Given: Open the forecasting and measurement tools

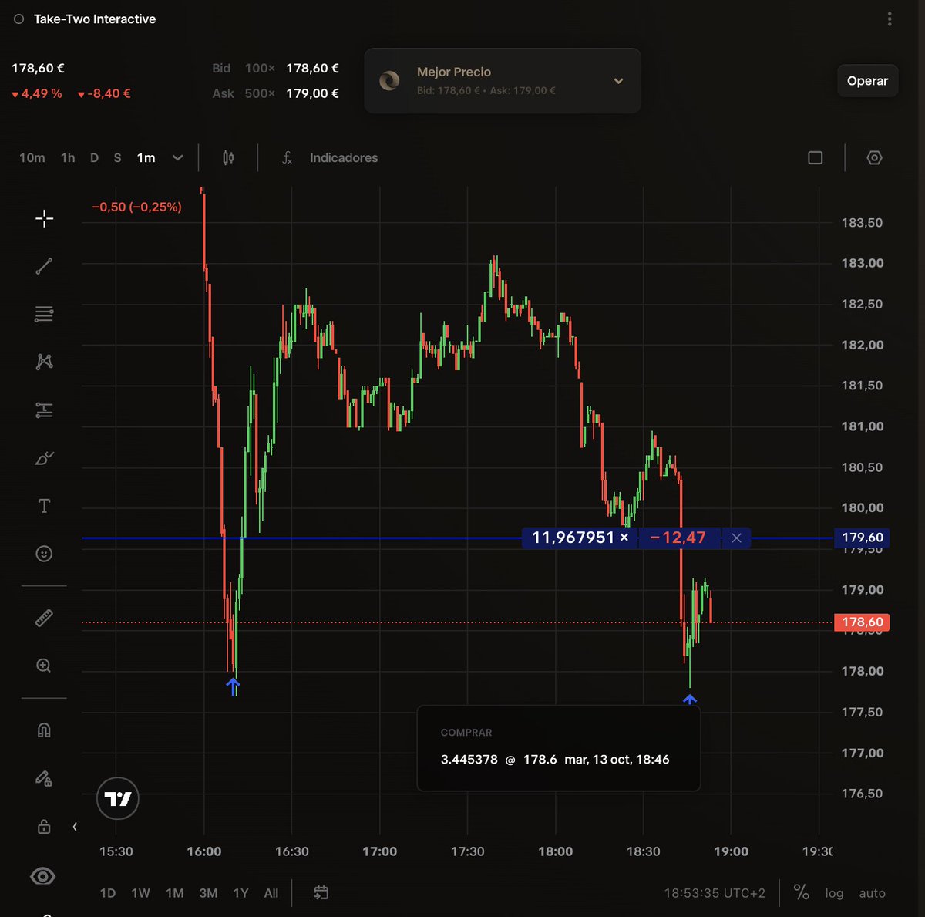Looking at the screenshot, I should click(x=44, y=410).
